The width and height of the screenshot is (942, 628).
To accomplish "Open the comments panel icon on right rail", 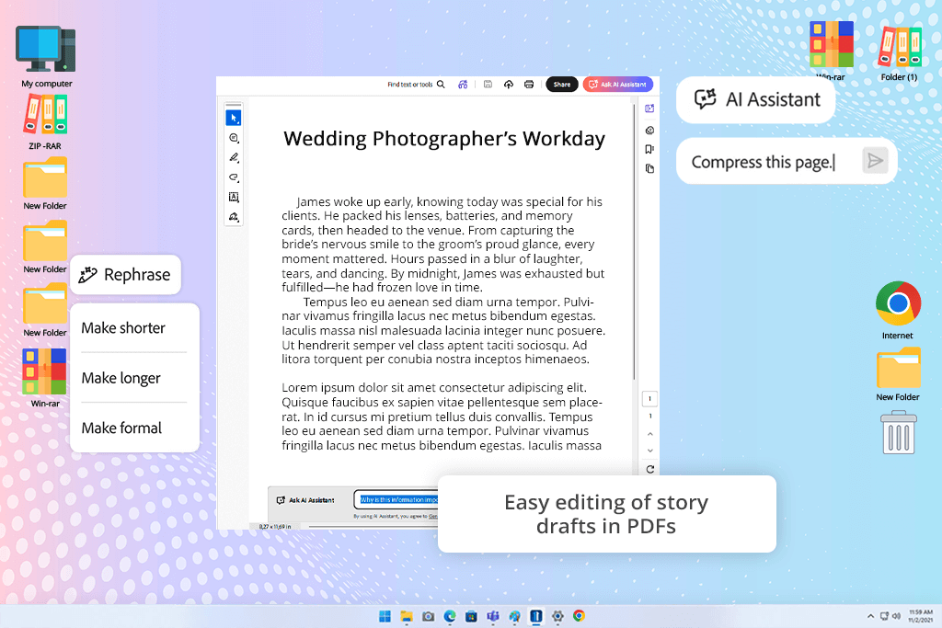I will 649,131.
